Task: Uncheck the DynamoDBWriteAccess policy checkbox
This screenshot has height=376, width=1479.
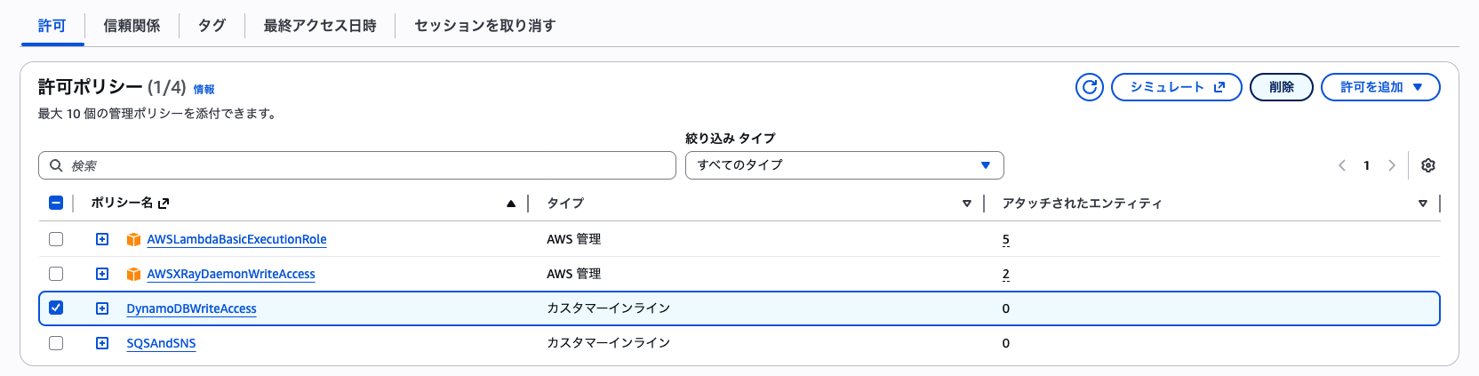Action: [x=56, y=308]
